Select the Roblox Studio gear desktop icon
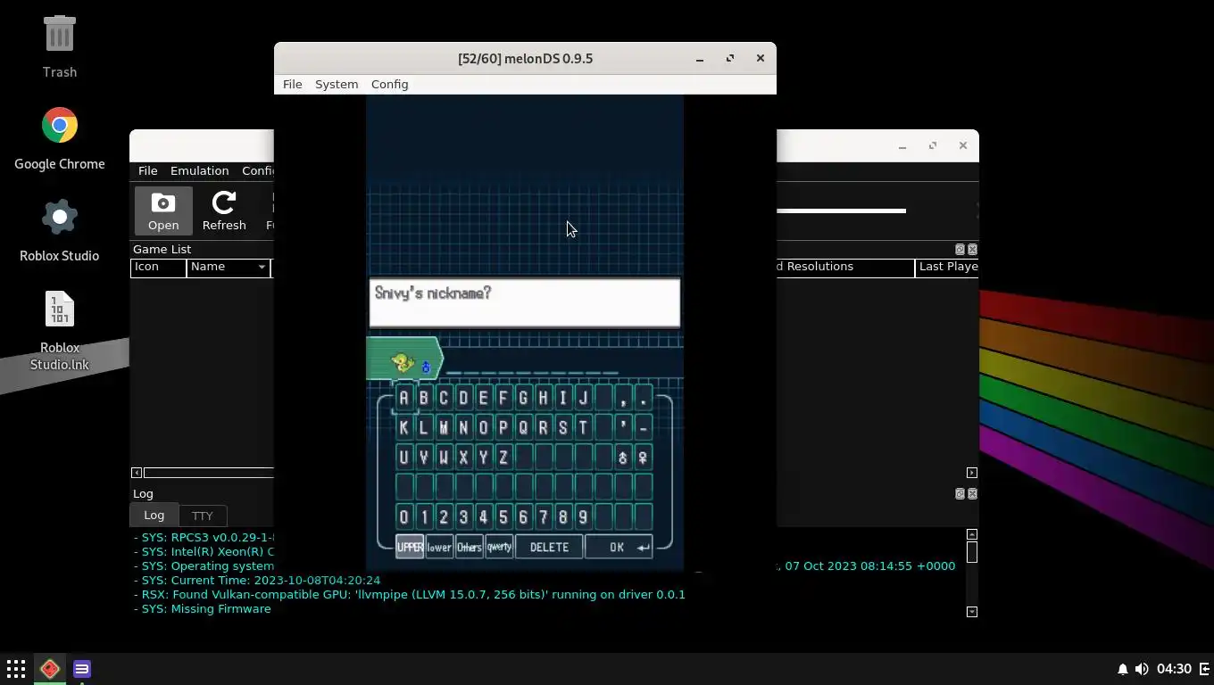Viewport: 1214px width, 685px height. point(60,217)
